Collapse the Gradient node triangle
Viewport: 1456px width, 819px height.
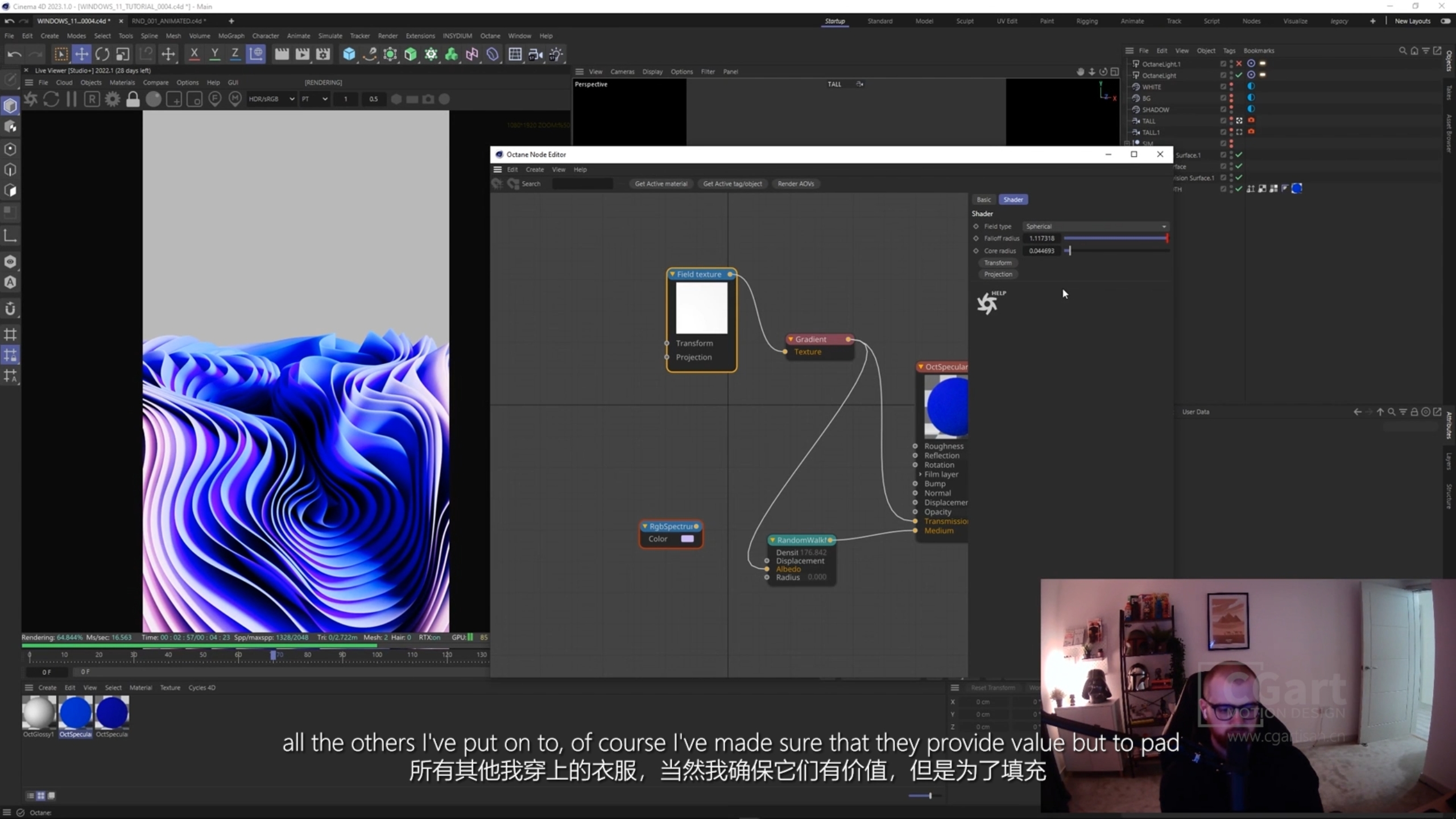[791, 339]
